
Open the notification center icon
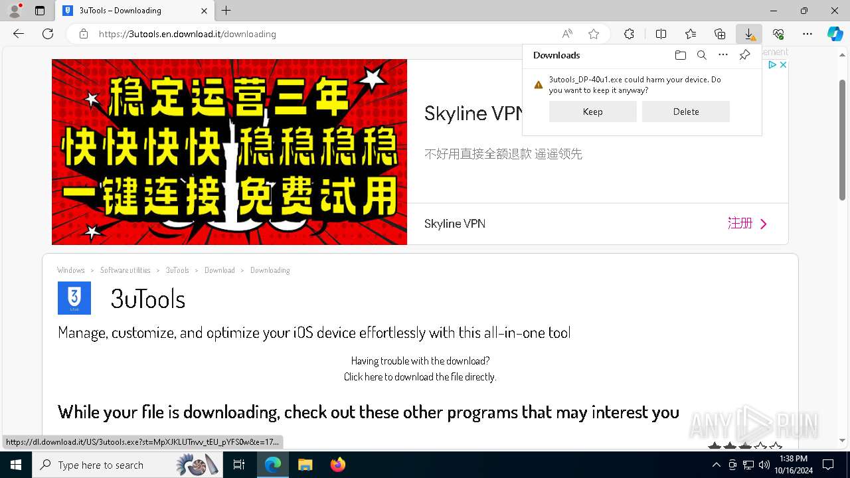(828, 465)
